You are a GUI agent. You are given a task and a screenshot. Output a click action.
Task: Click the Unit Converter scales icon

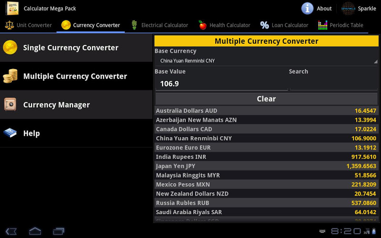[10, 25]
